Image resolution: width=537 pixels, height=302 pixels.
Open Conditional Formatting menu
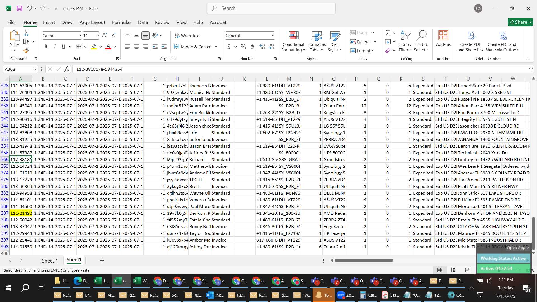293,41
